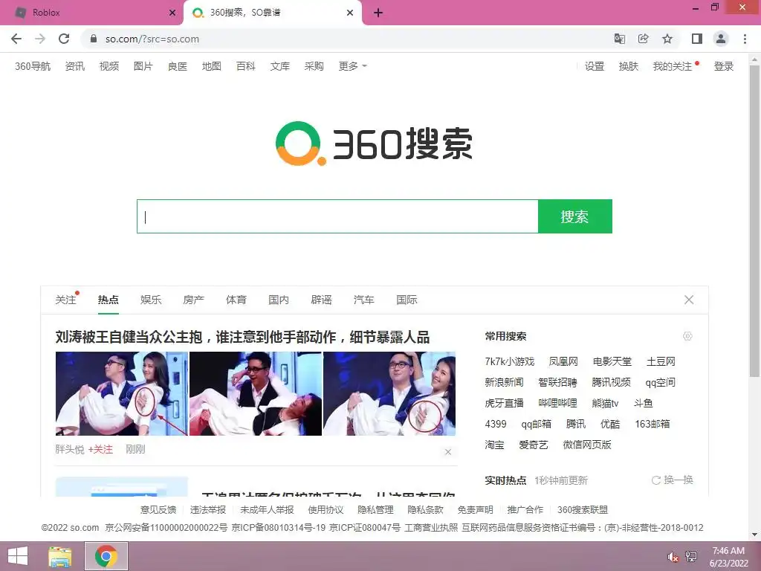Click the translate page icon

pos(620,39)
